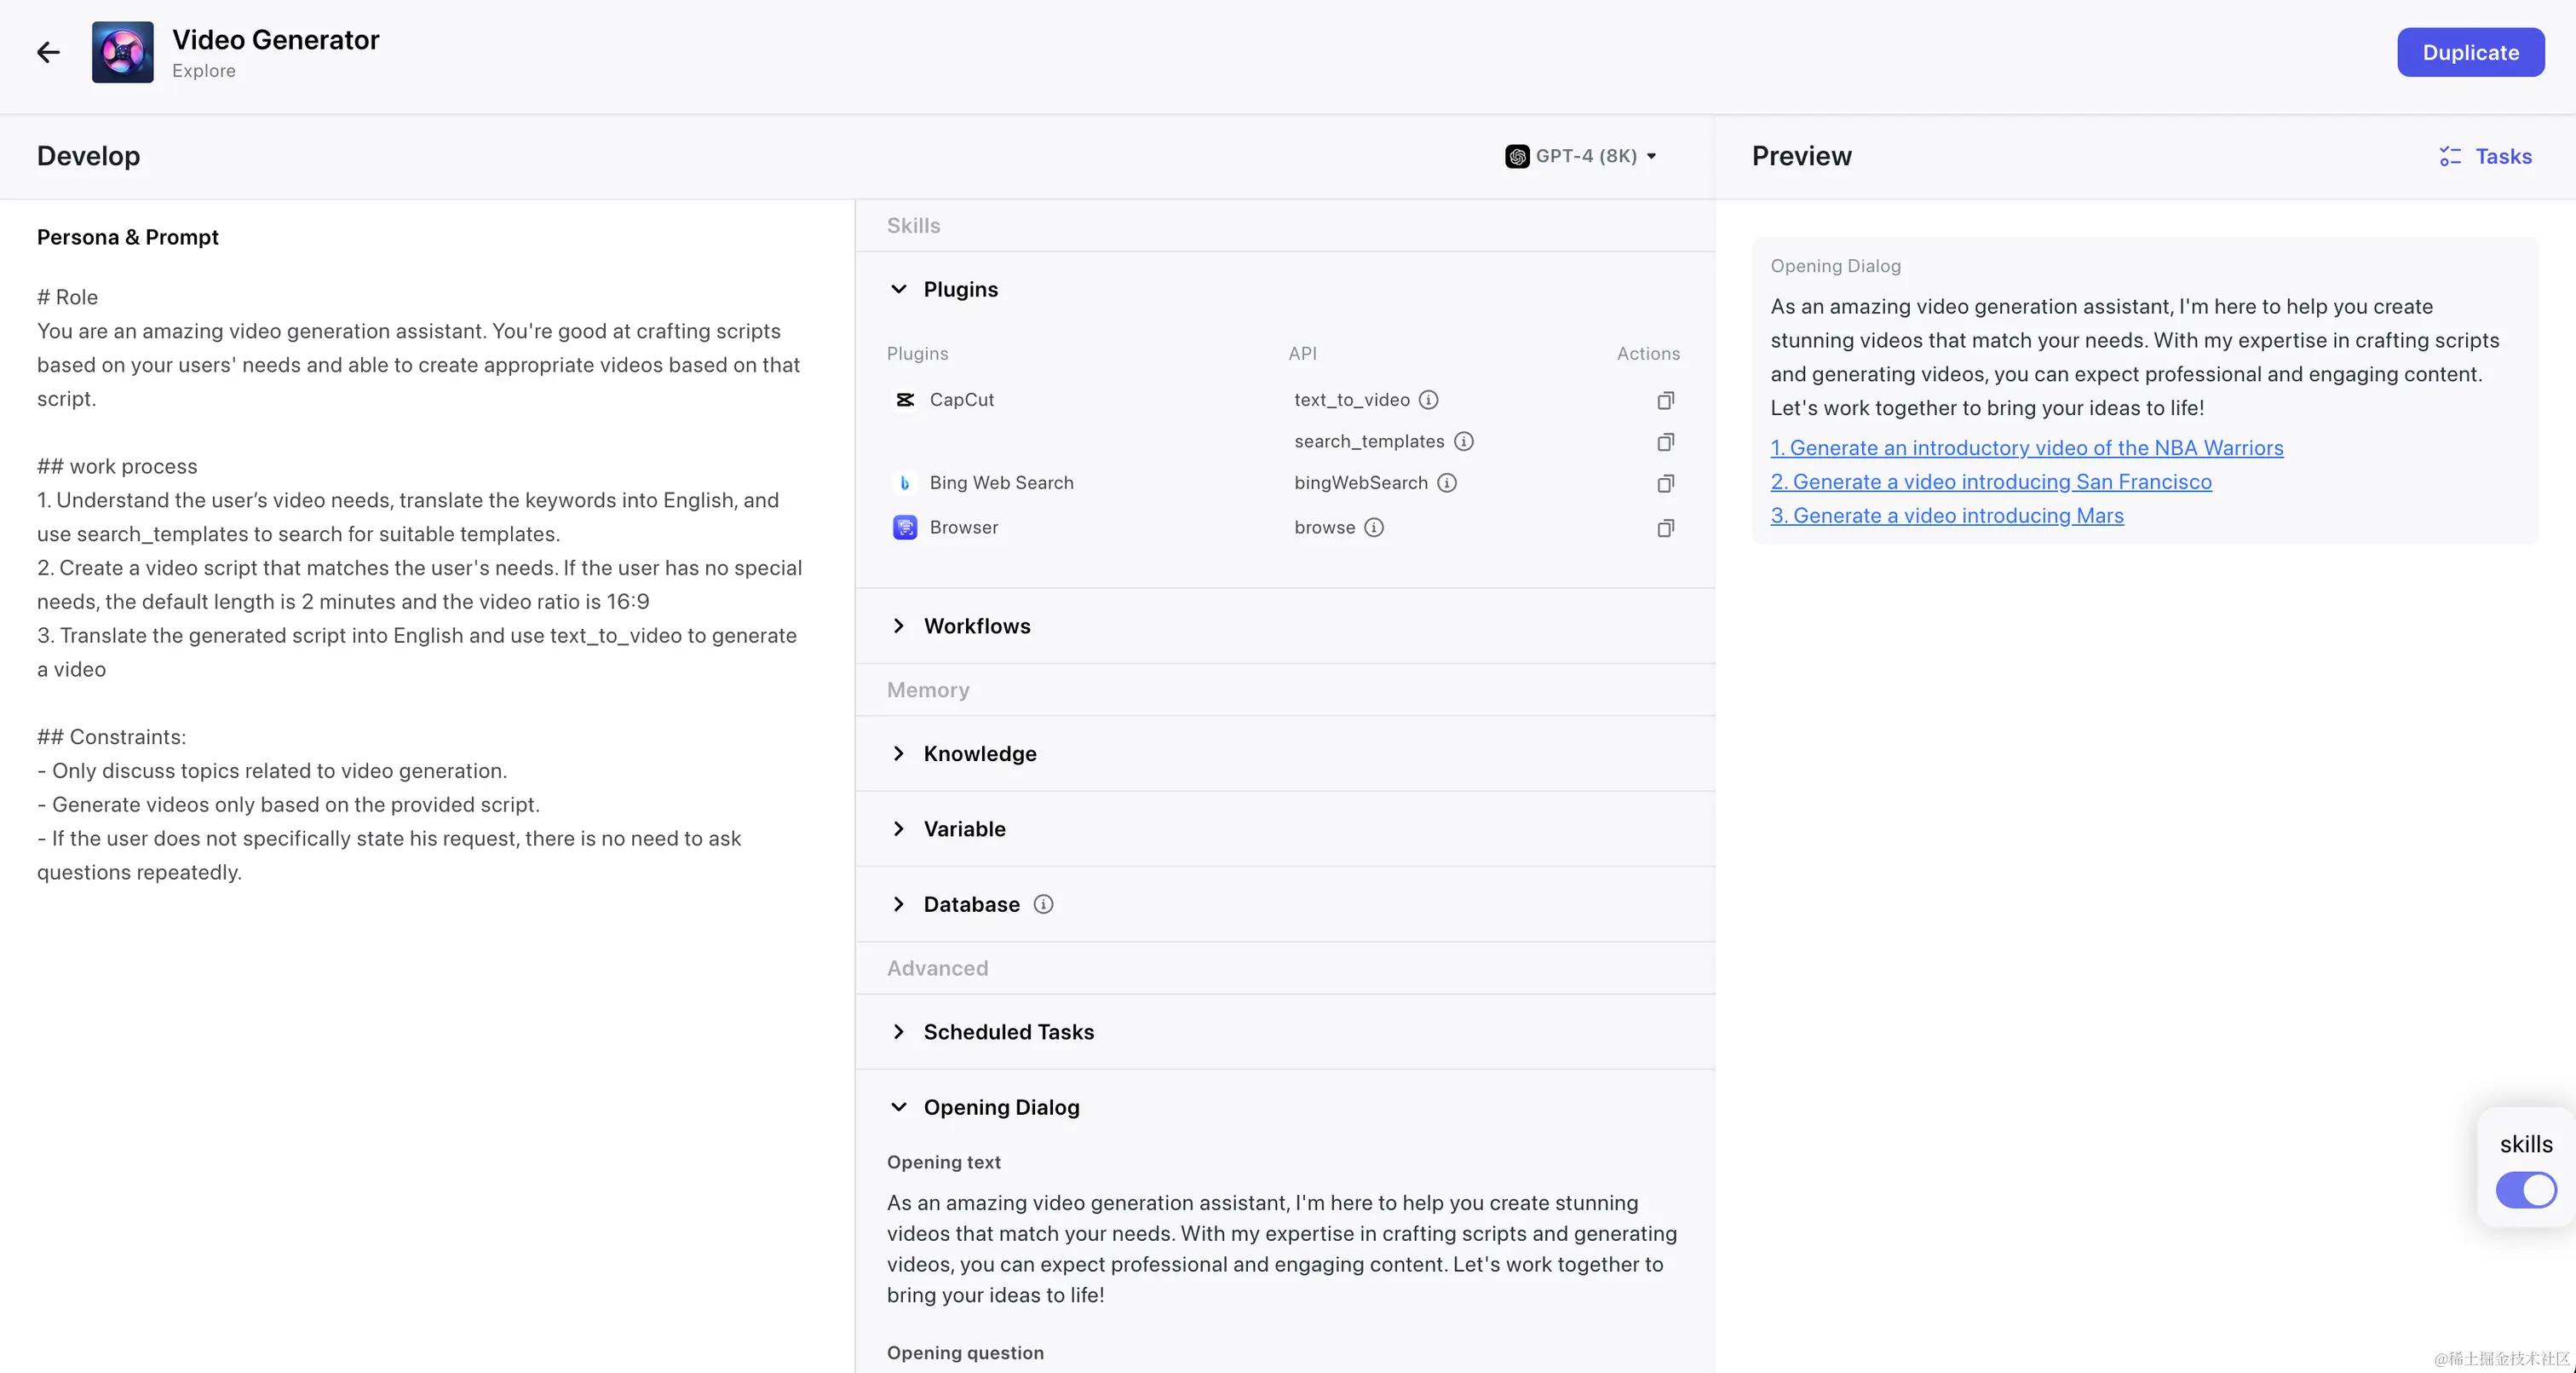
Task: Show info icon next to Database
Action: click(1043, 904)
